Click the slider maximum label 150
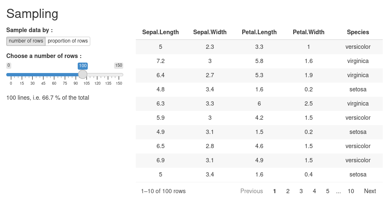 119,65
